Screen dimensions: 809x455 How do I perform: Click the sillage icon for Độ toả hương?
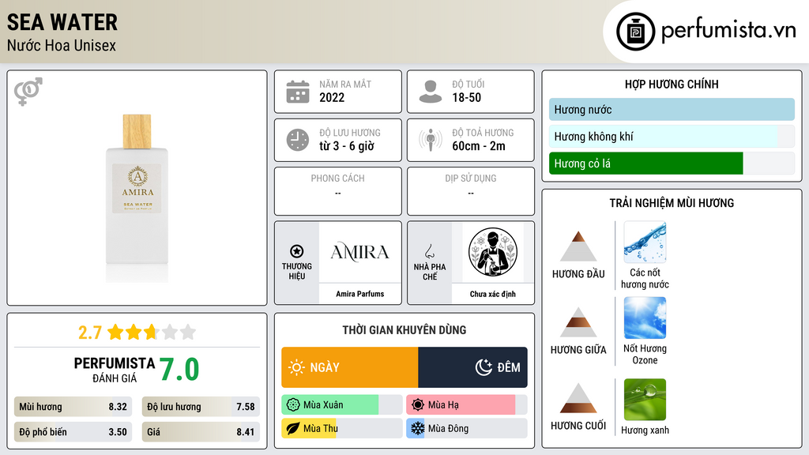pyautogui.click(x=431, y=140)
